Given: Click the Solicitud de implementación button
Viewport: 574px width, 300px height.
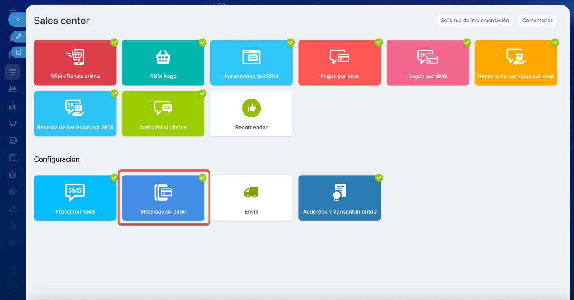Looking at the screenshot, I should 475,20.
